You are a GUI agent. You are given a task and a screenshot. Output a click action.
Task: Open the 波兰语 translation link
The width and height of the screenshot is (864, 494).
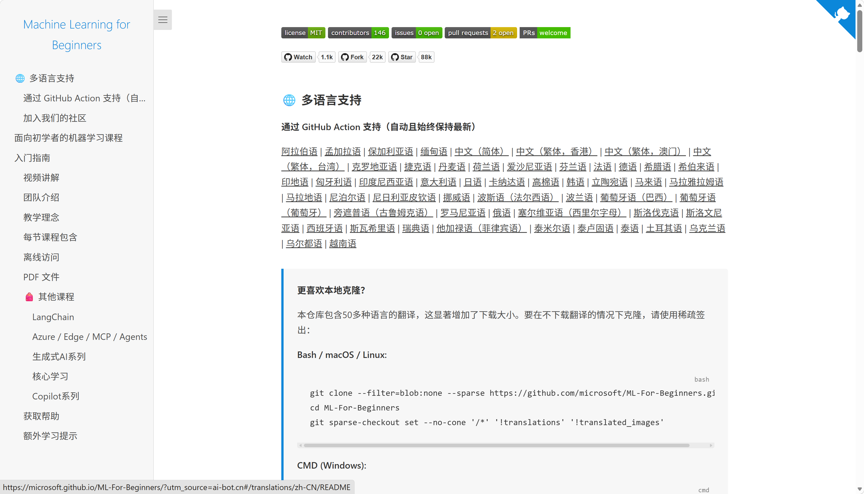click(x=579, y=198)
